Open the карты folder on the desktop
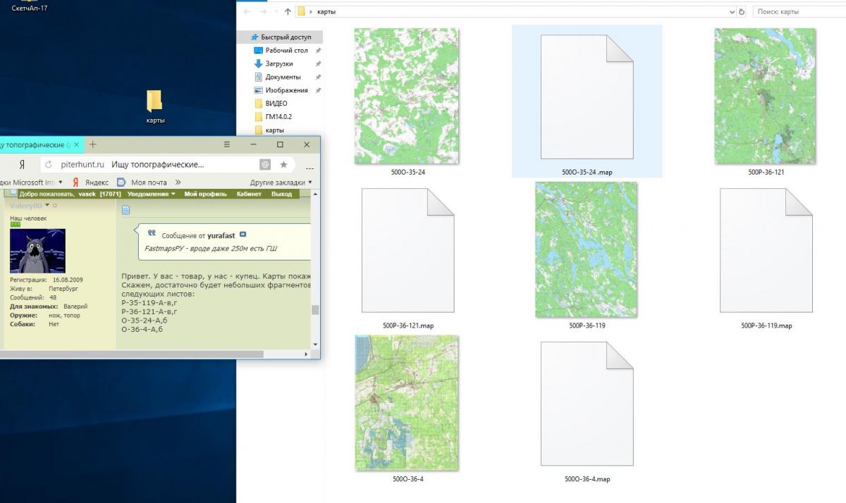Viewport: 846px width, 503px height. click(x=154, y=102)
